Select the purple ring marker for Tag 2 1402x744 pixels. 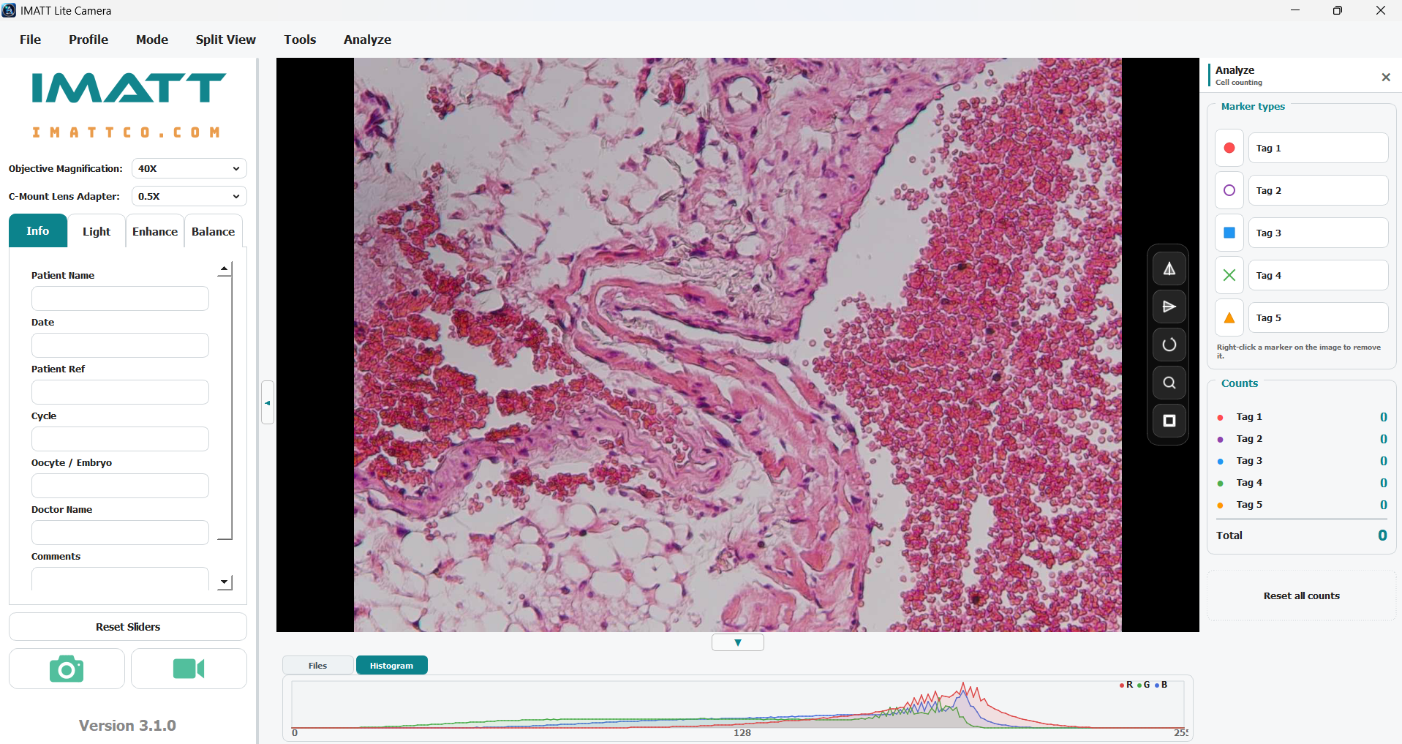[x=1229, y=190]
